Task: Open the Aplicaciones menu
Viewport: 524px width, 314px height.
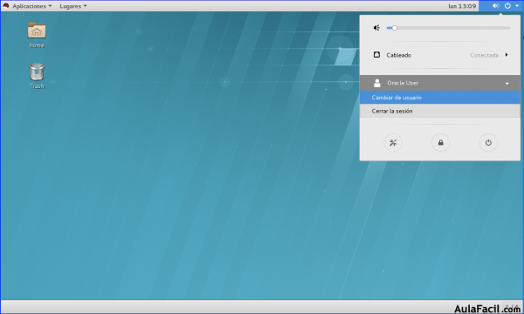Action: (x=32, y=6)
